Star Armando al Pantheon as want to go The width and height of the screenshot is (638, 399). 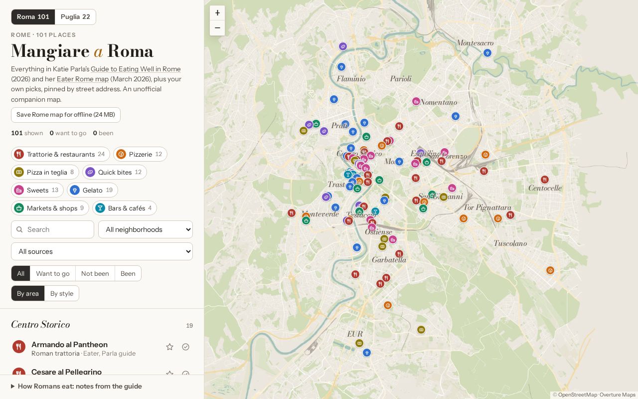pos(169,347)
